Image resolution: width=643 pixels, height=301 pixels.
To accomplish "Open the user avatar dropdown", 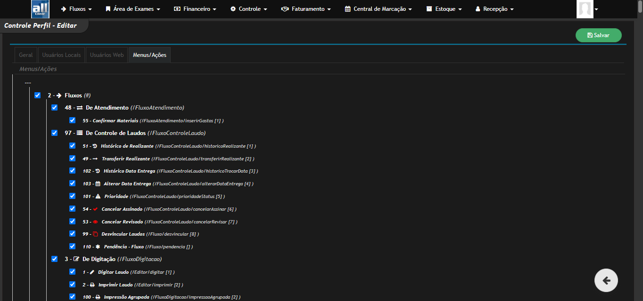I will (587, 9).
